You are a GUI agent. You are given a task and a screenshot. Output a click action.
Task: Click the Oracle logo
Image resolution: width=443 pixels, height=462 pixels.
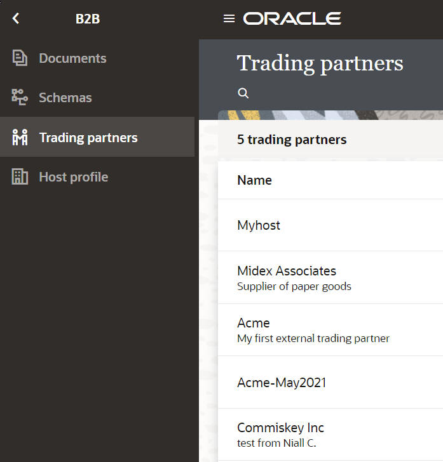pos(292,19)
